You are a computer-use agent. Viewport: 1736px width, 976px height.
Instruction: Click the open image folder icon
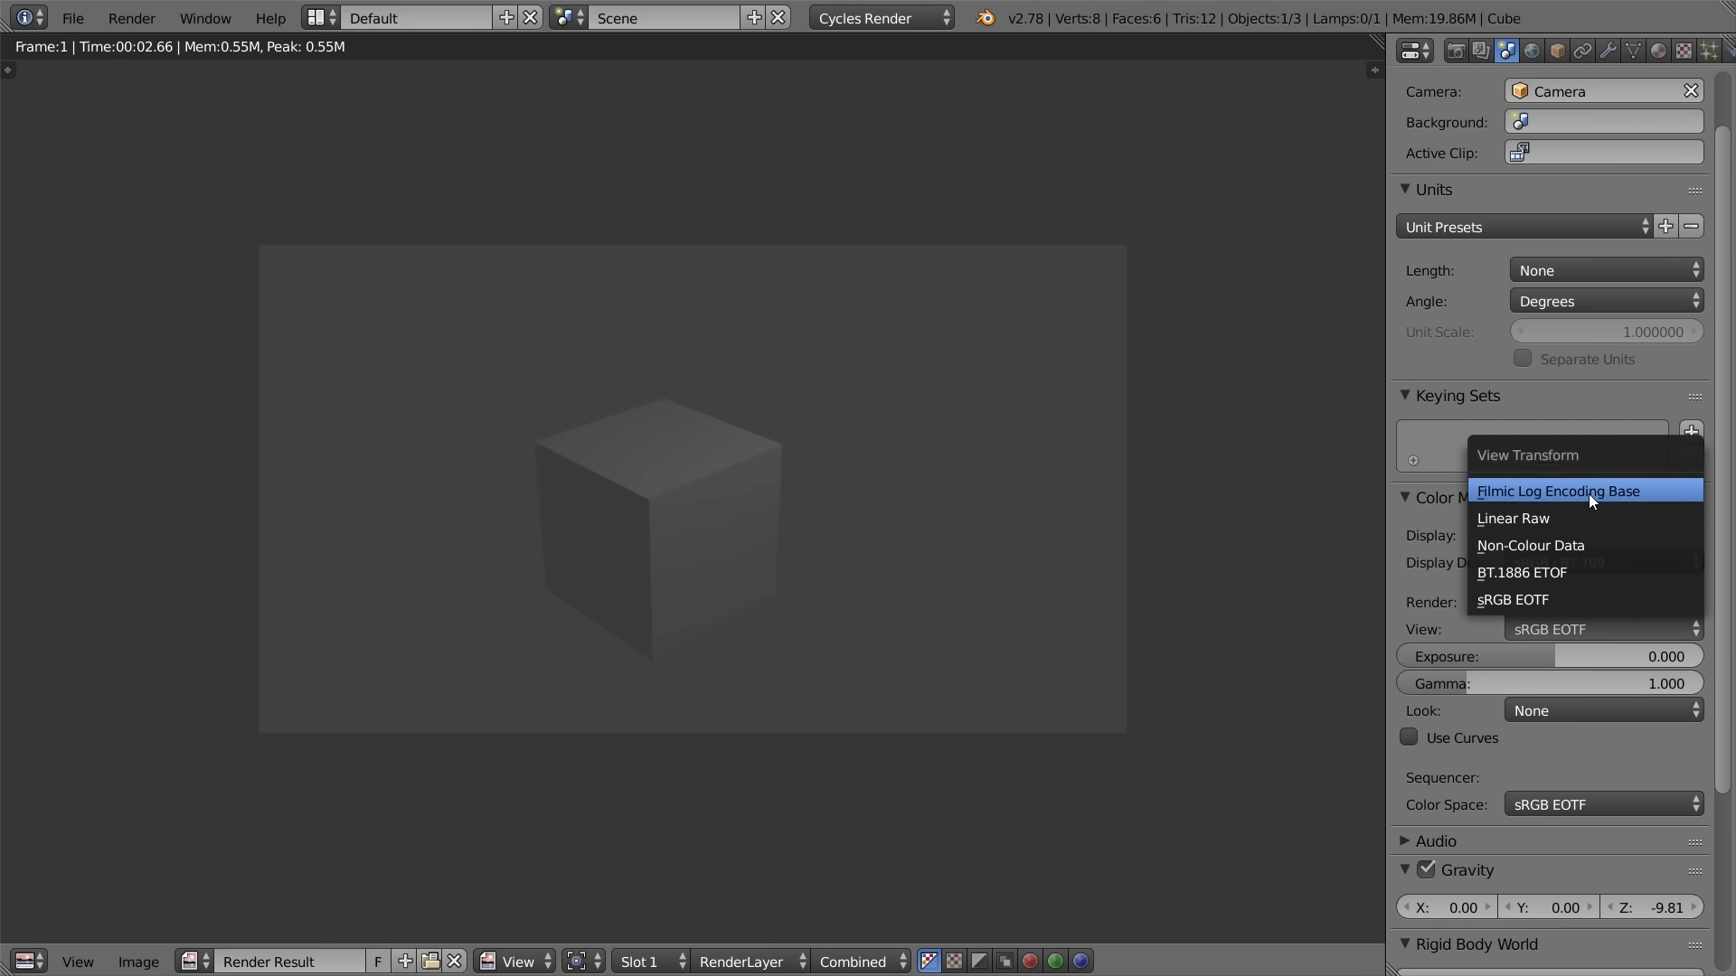[x=430, y=961]
